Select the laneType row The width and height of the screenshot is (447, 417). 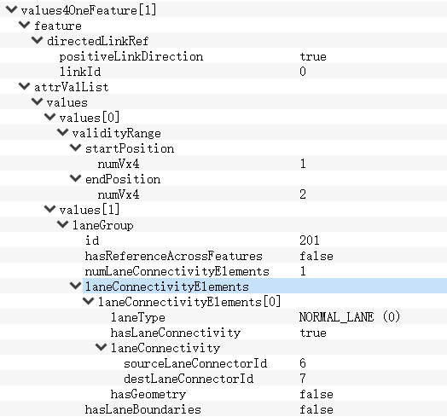click(x=223, y=316)
